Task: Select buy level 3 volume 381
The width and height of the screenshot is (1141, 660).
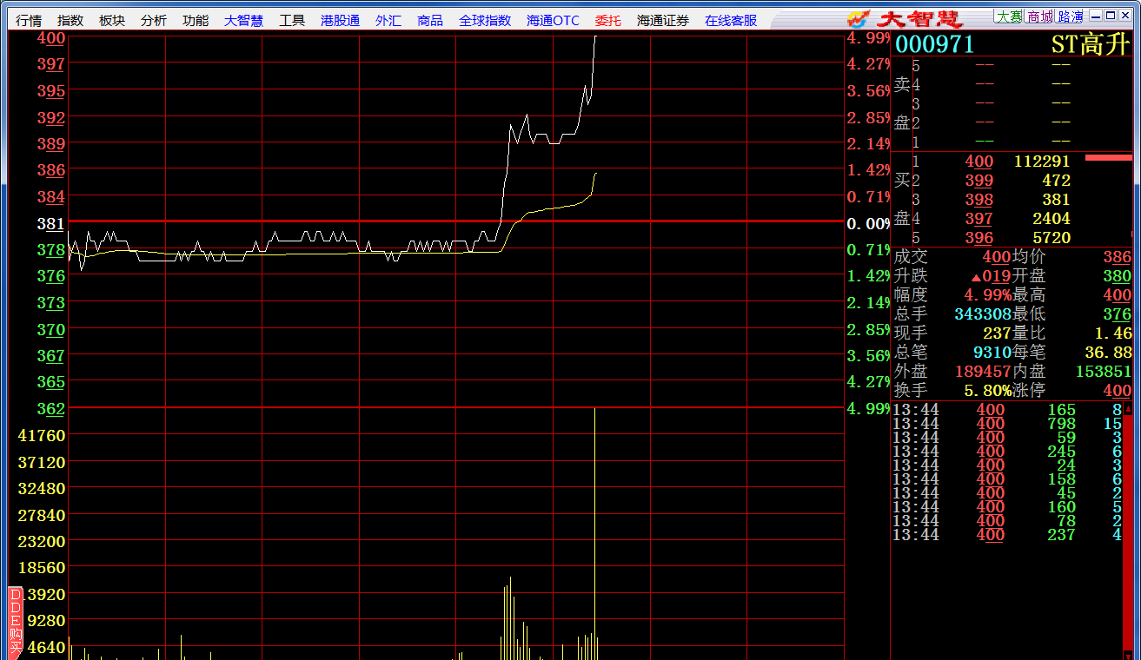Action: click(1056, 200)
